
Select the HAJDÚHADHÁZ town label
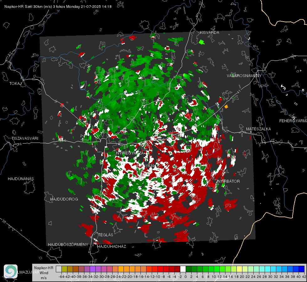point(112,247)
